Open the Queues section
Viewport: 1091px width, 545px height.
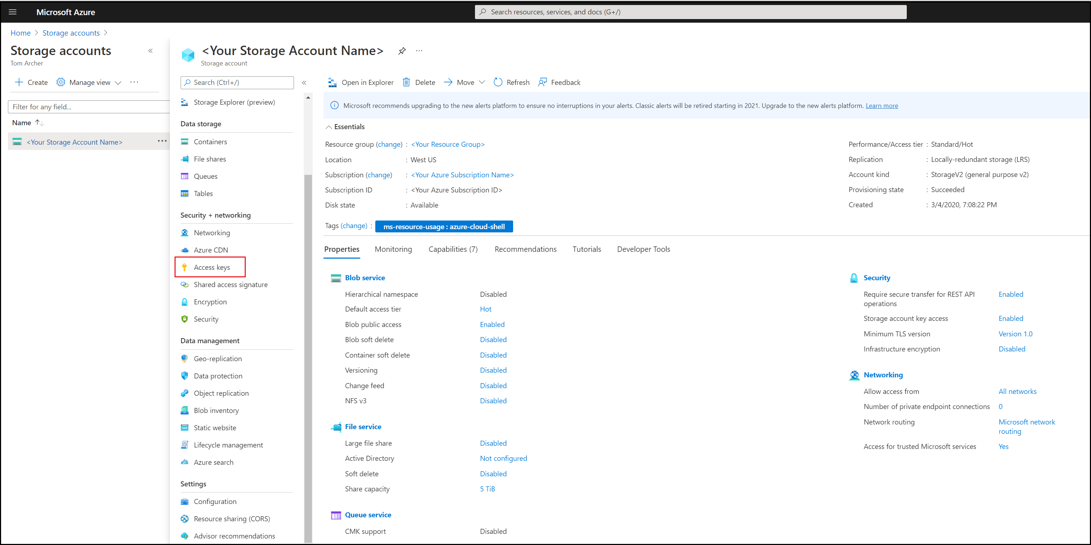point(205,176)
